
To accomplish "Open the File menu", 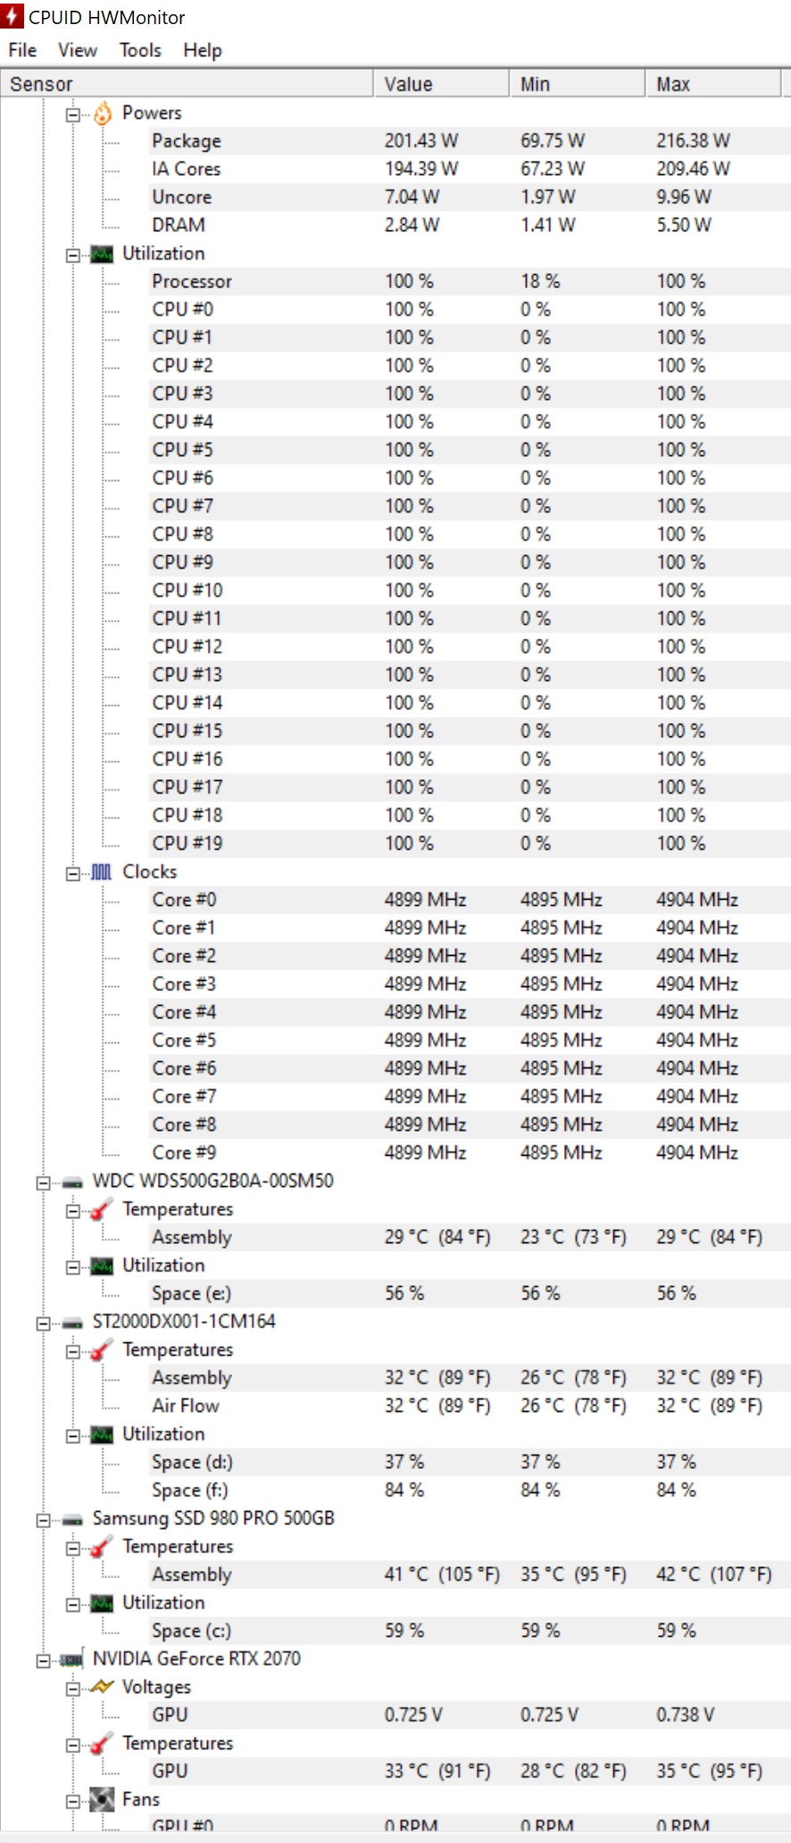I will [22, 50].
